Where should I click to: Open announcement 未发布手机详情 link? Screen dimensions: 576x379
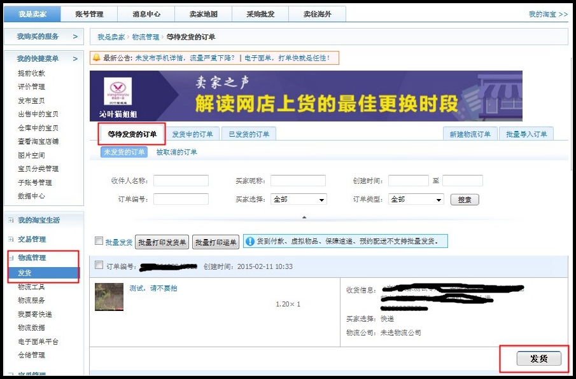click(x=185, y=58)
